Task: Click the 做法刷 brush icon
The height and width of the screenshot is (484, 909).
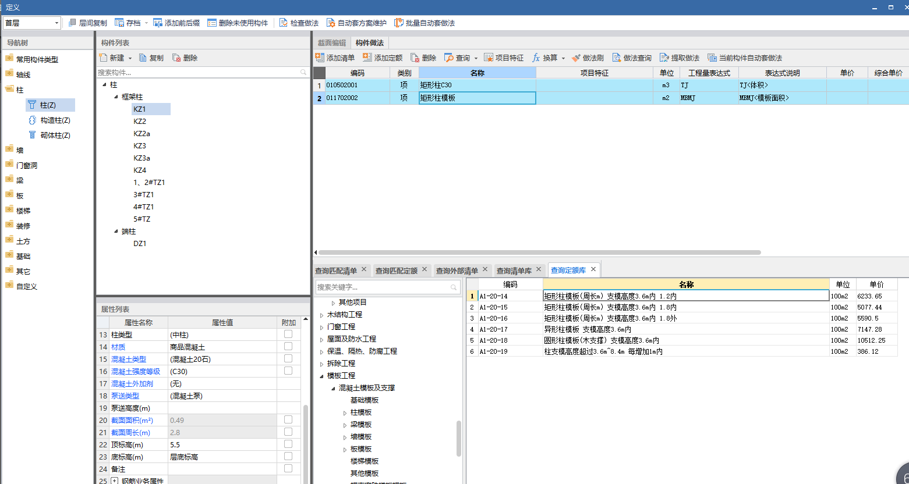Action: [576, 58]
